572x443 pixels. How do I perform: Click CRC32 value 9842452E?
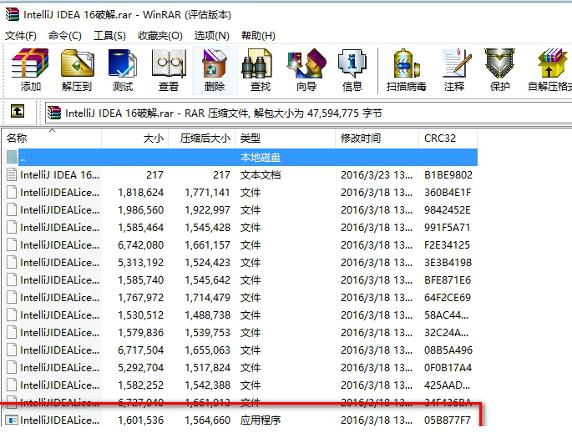448,210
